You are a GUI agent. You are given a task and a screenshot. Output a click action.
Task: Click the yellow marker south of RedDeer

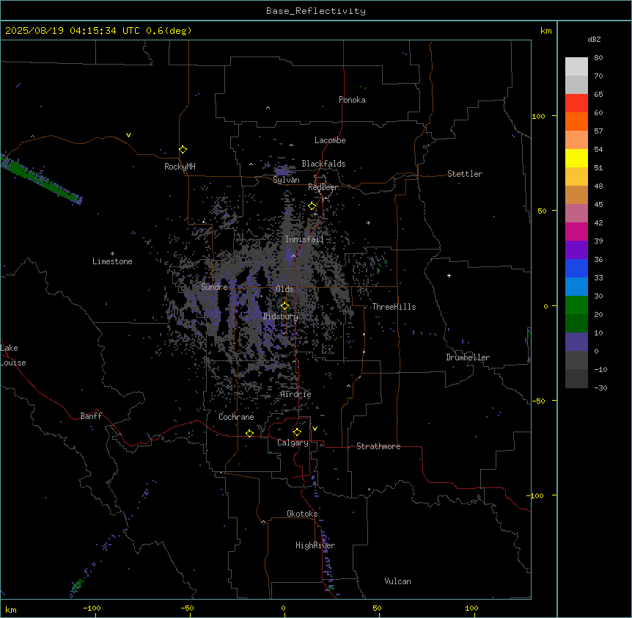pos(312,206)
